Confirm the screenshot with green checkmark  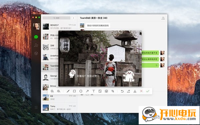[x=148, y=91]
